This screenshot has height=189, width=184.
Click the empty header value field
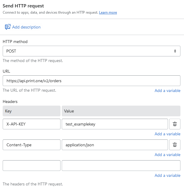(121, 166)
